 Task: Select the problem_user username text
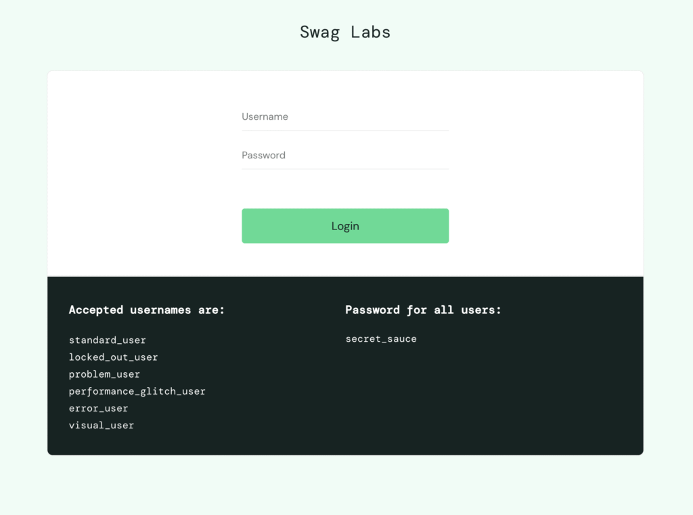104,374
